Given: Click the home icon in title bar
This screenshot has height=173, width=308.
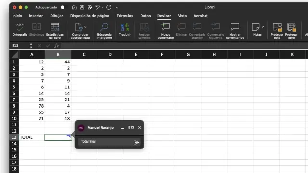Looking at the screenshot, I should pos(74,7).
